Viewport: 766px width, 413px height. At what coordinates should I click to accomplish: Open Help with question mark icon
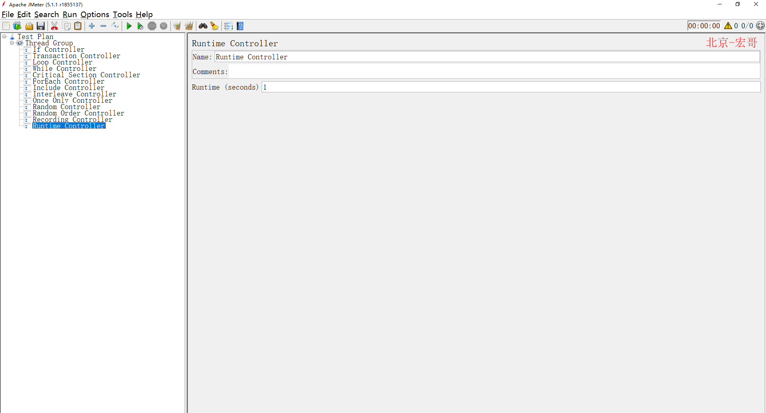[240, 26]
